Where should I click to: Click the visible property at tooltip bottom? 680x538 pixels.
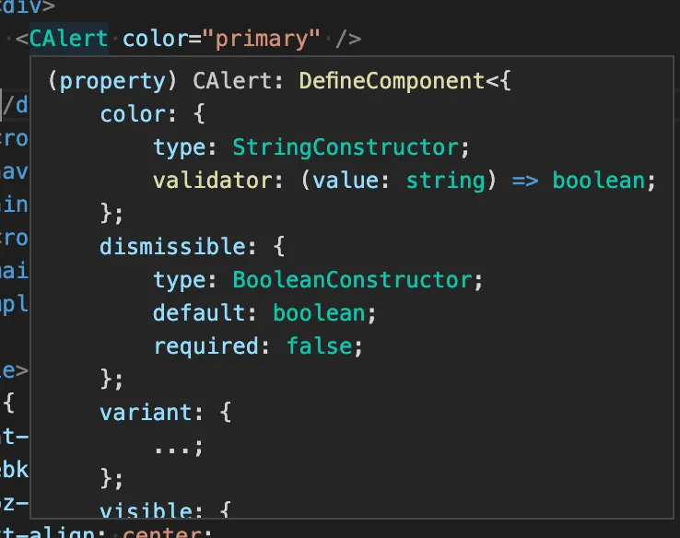click(x=147, y=509)
